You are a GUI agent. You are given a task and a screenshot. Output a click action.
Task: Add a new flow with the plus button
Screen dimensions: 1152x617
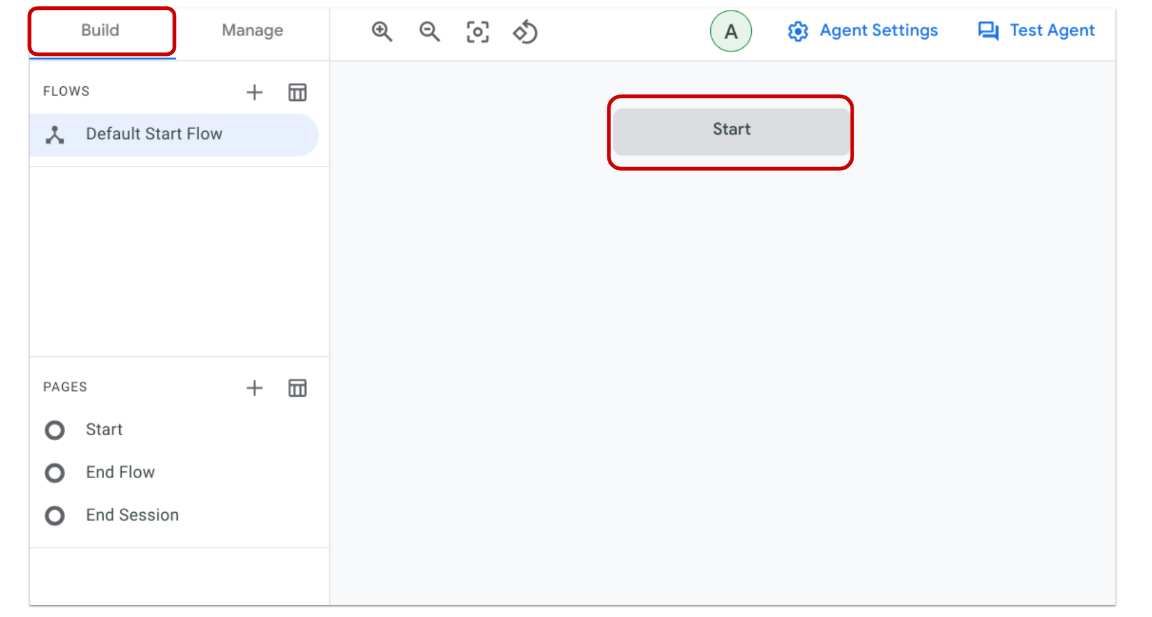tap(254, 92)
